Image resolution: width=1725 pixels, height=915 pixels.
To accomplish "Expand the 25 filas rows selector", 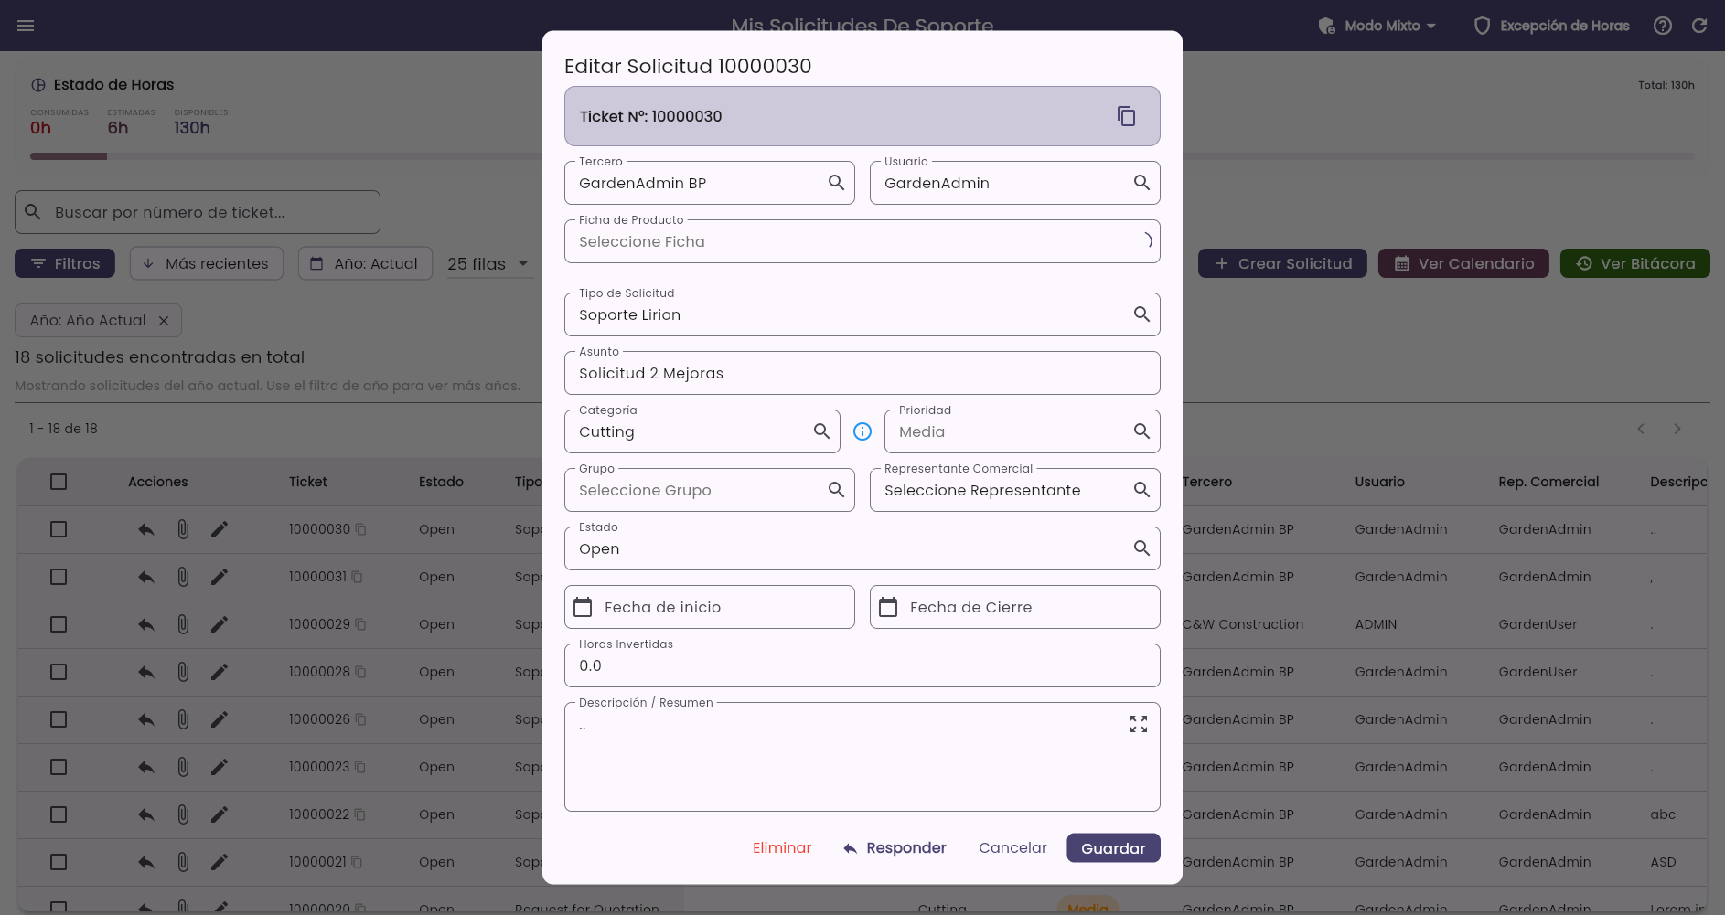I will [x=488, y=263].
